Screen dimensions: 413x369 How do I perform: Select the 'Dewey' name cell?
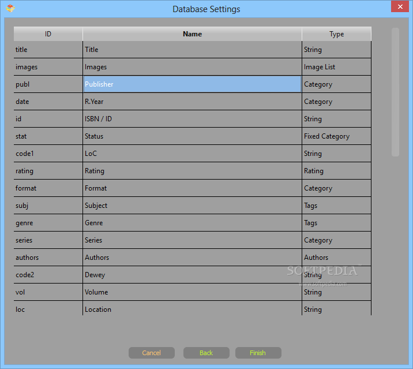(x=192, y=275)
